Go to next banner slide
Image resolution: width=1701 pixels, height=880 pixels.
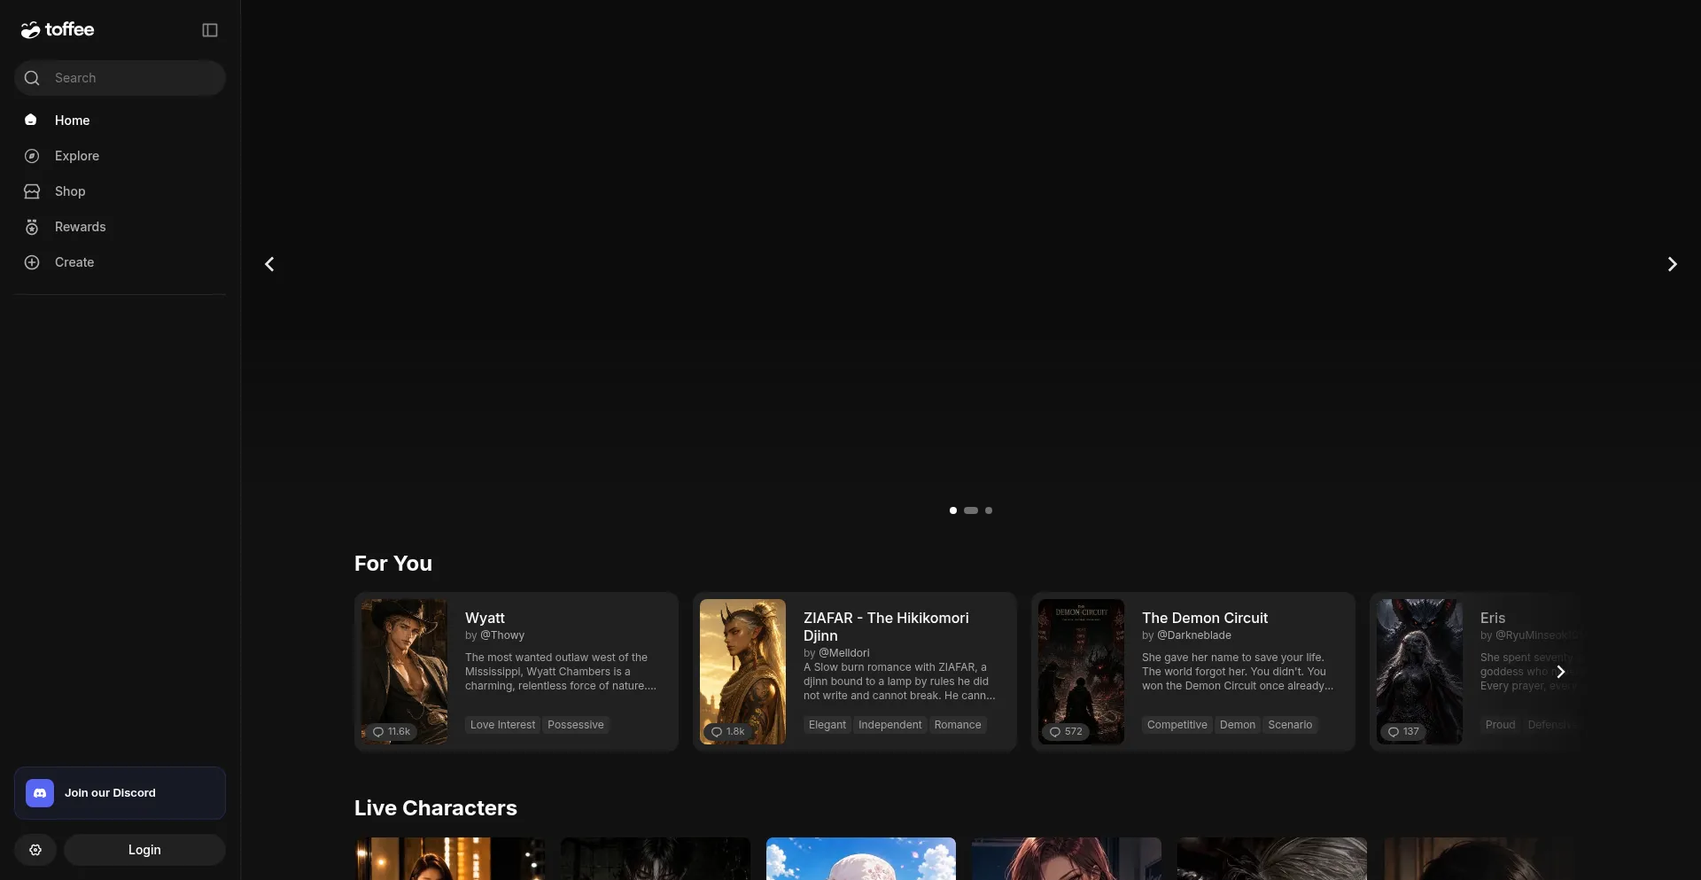click(x=1672, y=264)
